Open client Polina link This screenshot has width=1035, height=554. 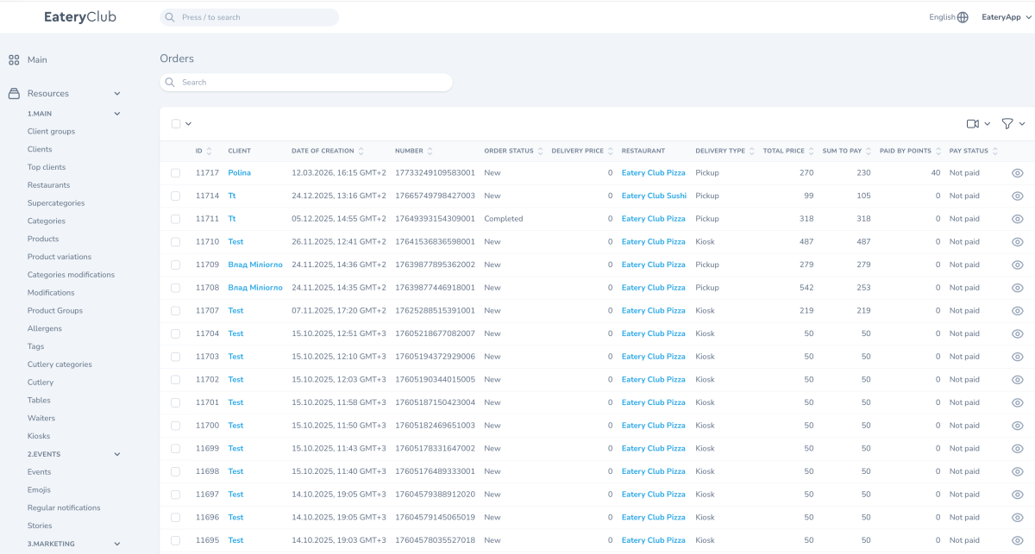click(239, 173)
